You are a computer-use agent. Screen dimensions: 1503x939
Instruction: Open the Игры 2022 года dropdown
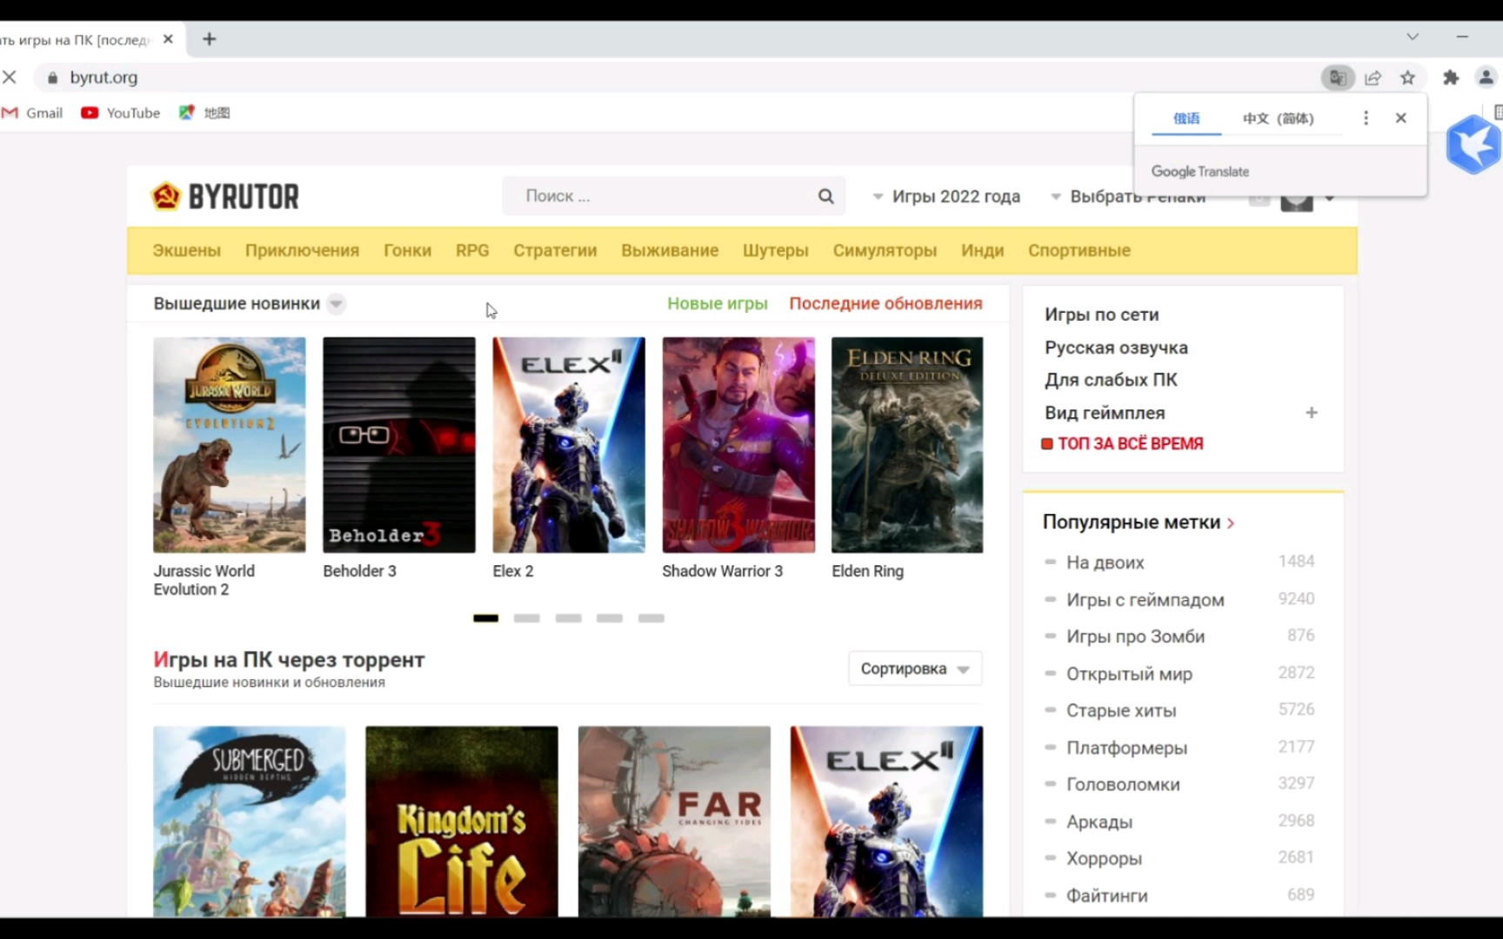[x=946, y=196]
